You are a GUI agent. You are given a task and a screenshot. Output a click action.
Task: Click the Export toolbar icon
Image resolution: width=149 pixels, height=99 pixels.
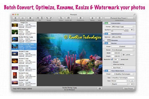[61, 18]
